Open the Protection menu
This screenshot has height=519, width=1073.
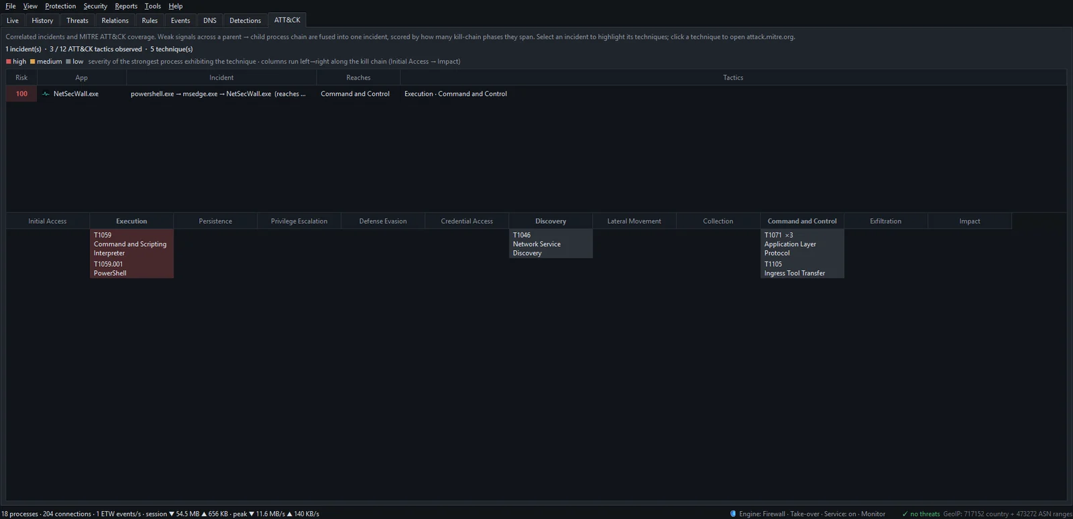point(60,6)
